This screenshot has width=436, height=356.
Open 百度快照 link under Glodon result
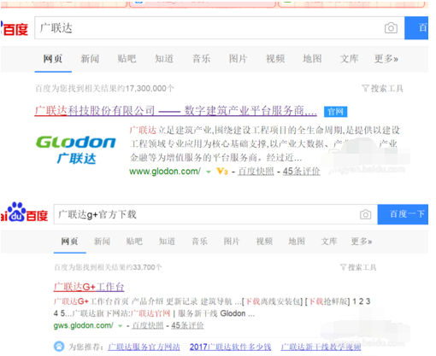tap(256, 172)
